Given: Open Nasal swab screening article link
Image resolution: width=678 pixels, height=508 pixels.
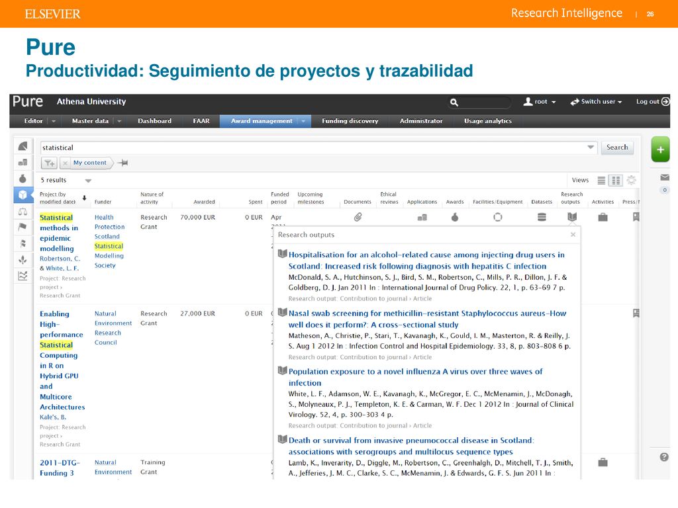Looking at the screenshot, I should [427, 319].
